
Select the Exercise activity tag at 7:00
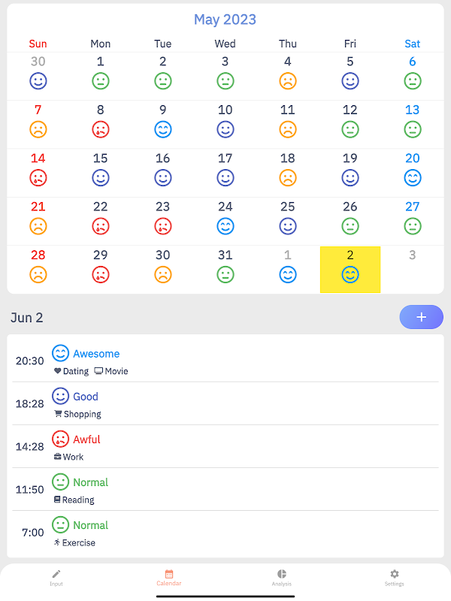pyautogui.click(x=74, y=542)
